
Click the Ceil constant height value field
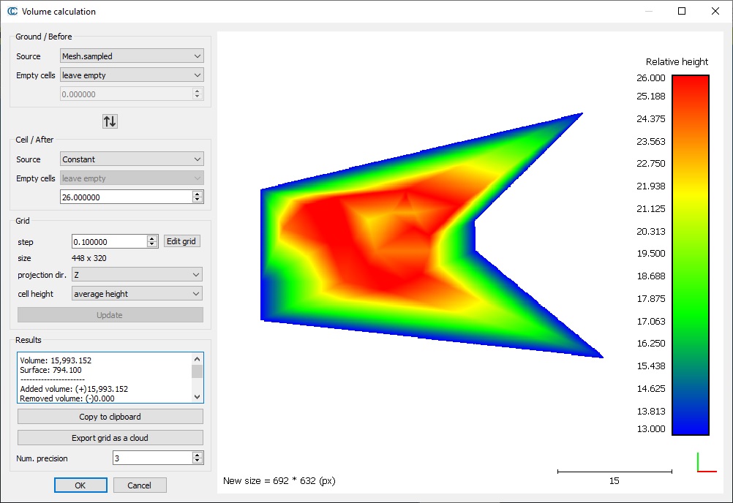pyautogui.click(x=124, y=197)
